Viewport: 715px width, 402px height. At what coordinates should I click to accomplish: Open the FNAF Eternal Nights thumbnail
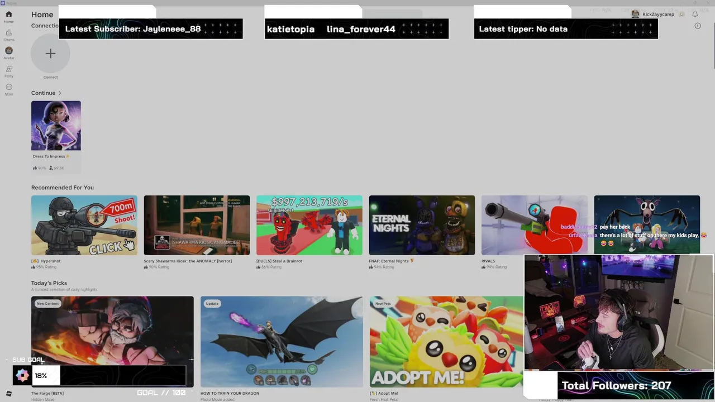tap(422, 225)
